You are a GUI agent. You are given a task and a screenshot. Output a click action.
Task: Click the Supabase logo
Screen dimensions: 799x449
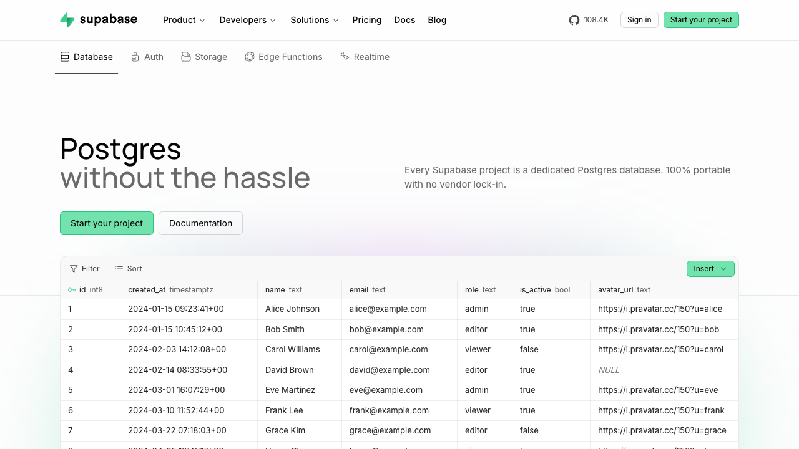[x=99, y=20]
